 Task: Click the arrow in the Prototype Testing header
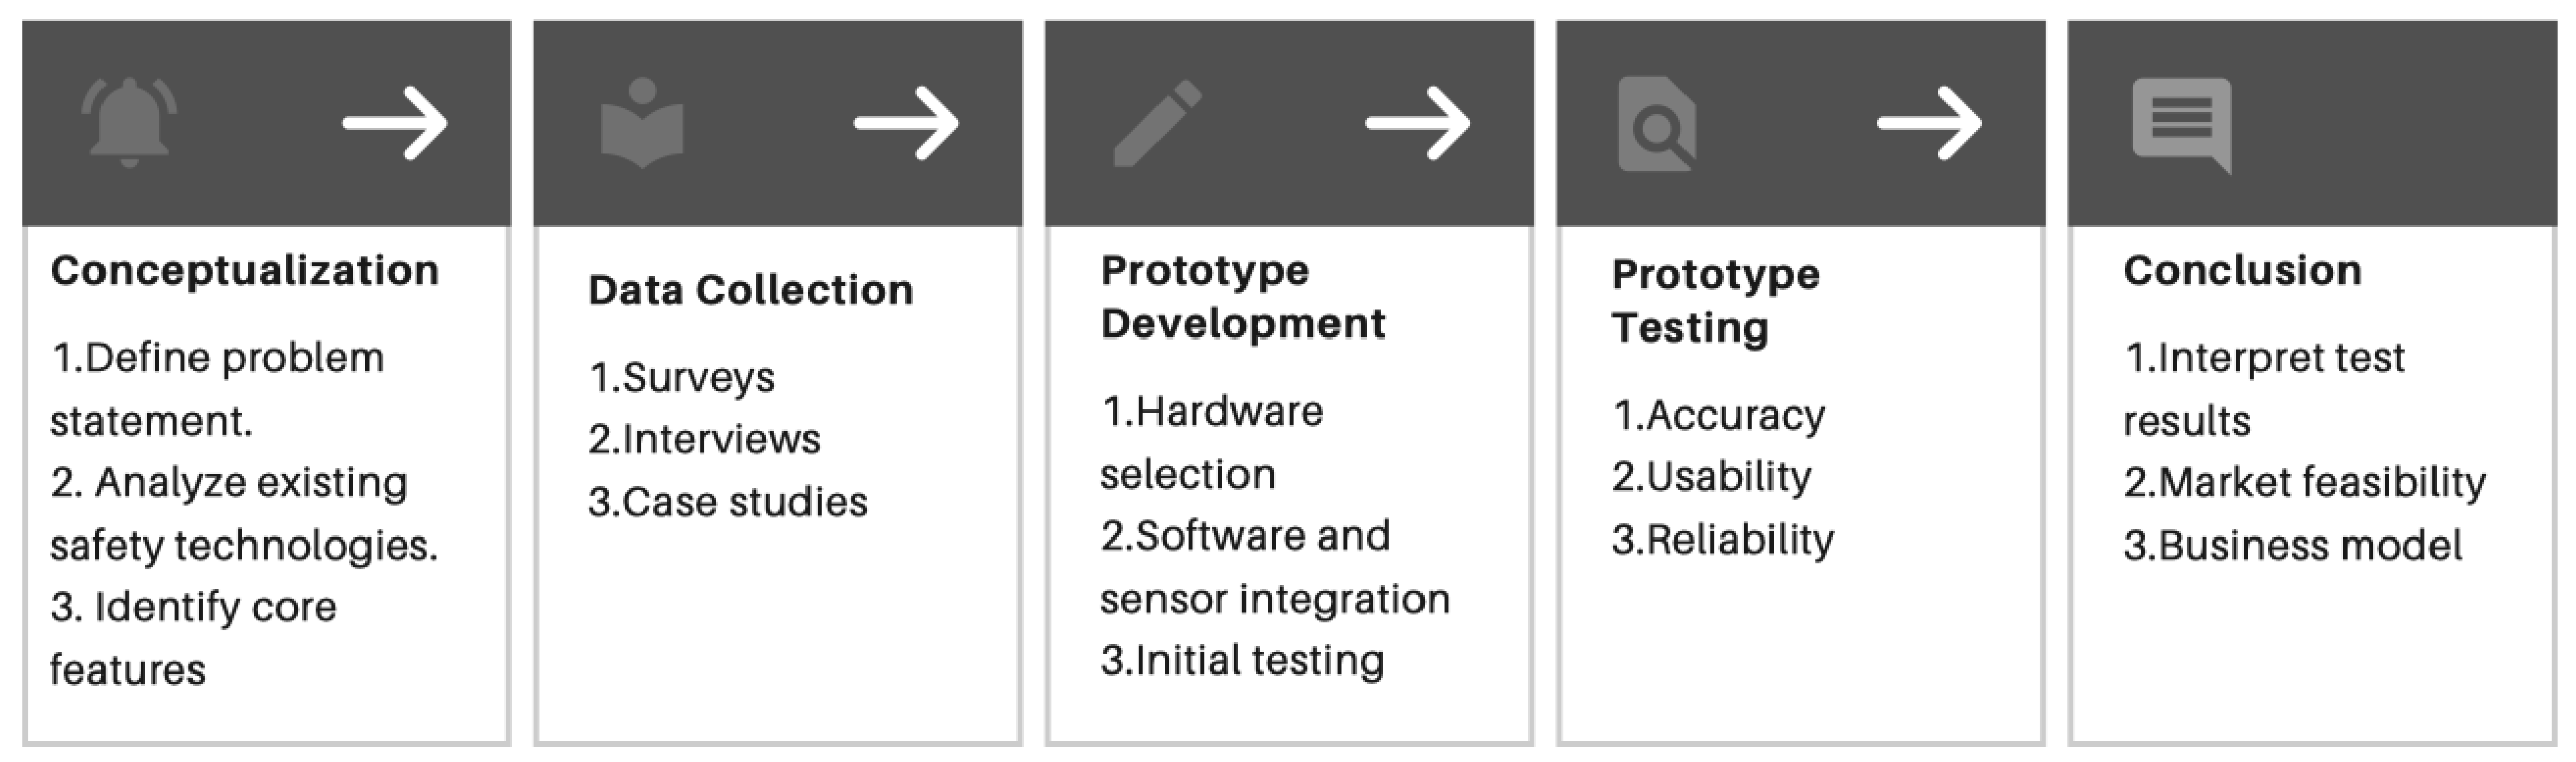point(1929,123)
